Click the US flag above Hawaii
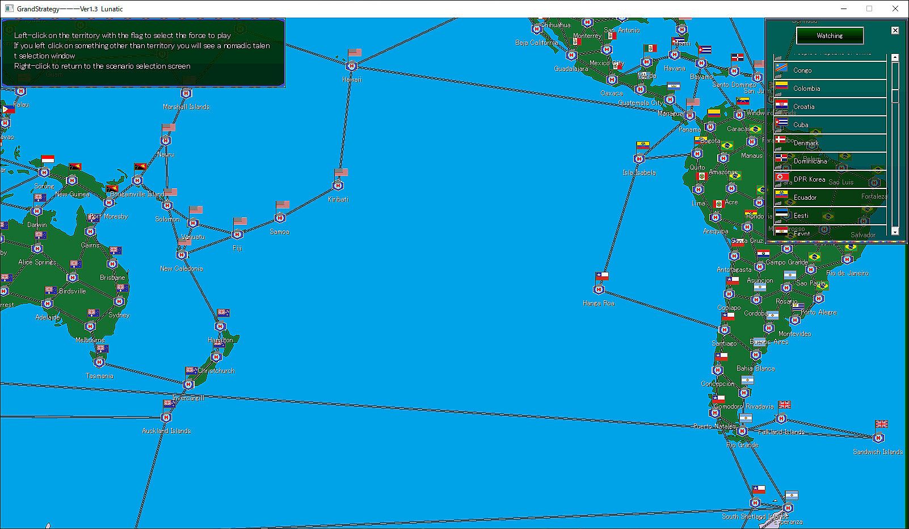Image resolution: width=909 pixels, height=529 pixels. (x=355, y=53)
